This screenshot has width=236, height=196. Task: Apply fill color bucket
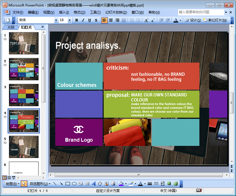[121, 184]
